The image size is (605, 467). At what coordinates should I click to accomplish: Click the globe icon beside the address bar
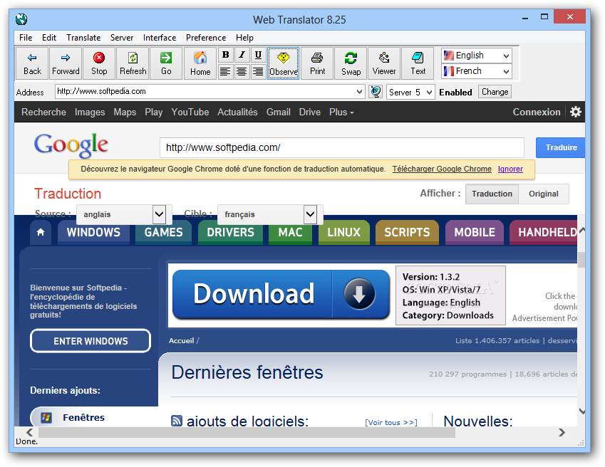pos(376,92)
